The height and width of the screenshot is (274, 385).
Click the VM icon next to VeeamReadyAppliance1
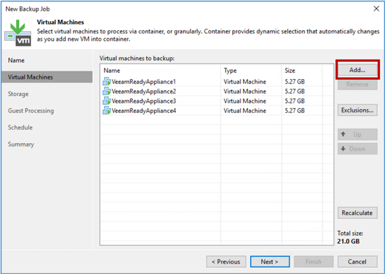point(107,82)
